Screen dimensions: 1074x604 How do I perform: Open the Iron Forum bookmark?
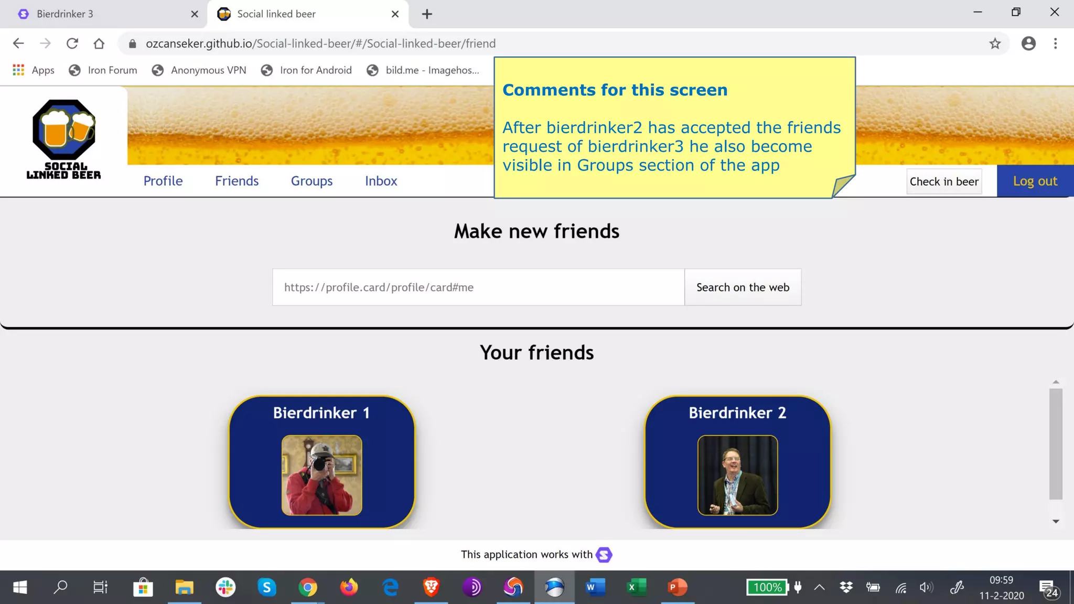click(103, 70)
